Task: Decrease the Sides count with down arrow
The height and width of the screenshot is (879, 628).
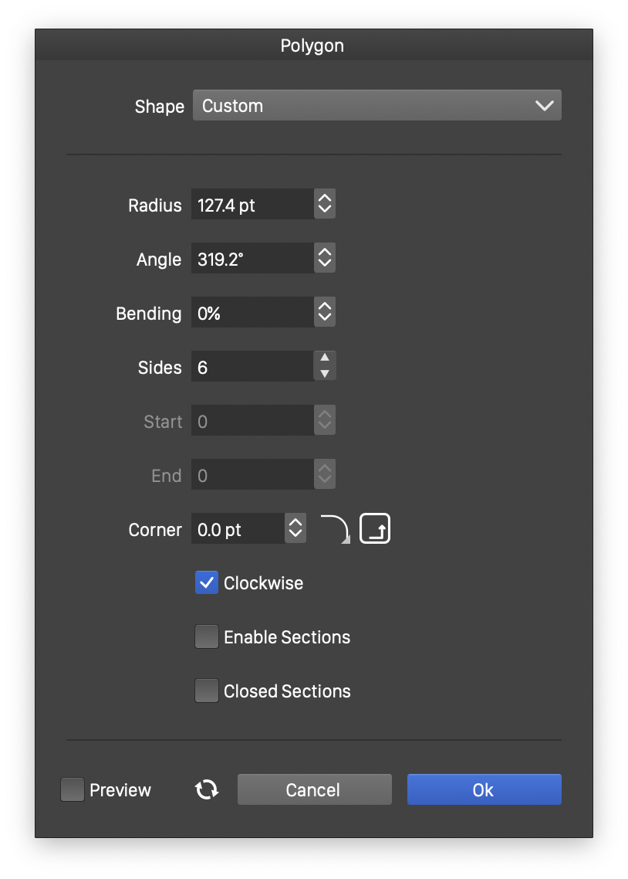Action: click(325, 375)
